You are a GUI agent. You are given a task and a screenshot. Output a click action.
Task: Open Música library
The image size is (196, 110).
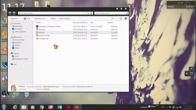[16, 45]
